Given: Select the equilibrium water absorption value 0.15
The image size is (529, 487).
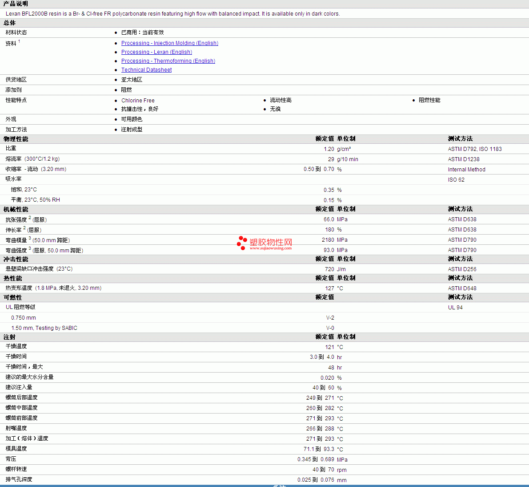Looking at the screenshot, I should point(329,200).
